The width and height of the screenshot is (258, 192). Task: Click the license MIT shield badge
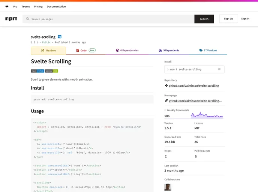point(51,71)
